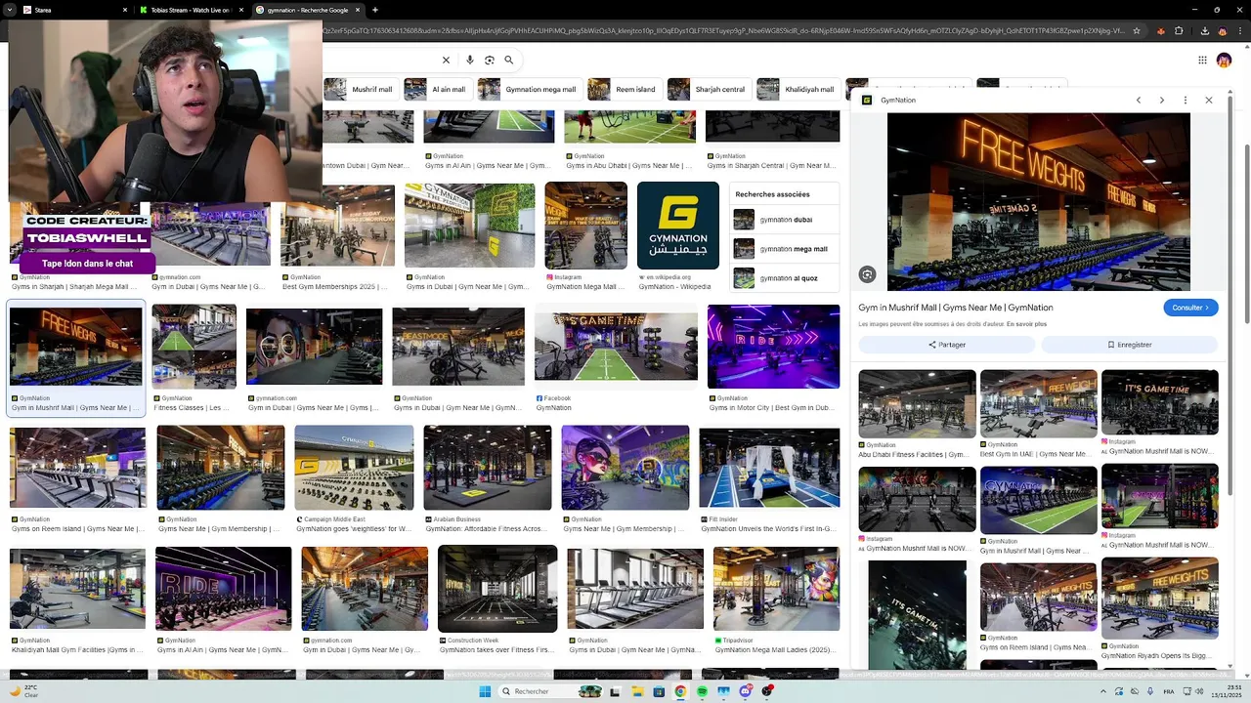
Task: Click the Enregistrer save button
Action: pyautogui.click(x=1130, y=345)
